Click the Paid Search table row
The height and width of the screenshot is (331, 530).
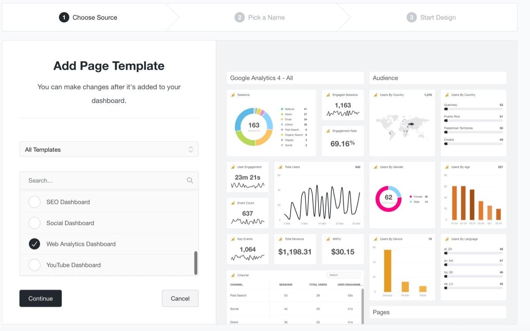pyautogui.click(x=294, y=295)
